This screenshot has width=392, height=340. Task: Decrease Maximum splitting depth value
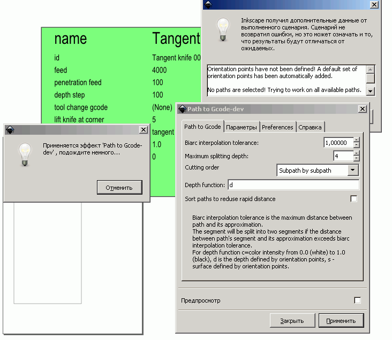tap(357, 158)
